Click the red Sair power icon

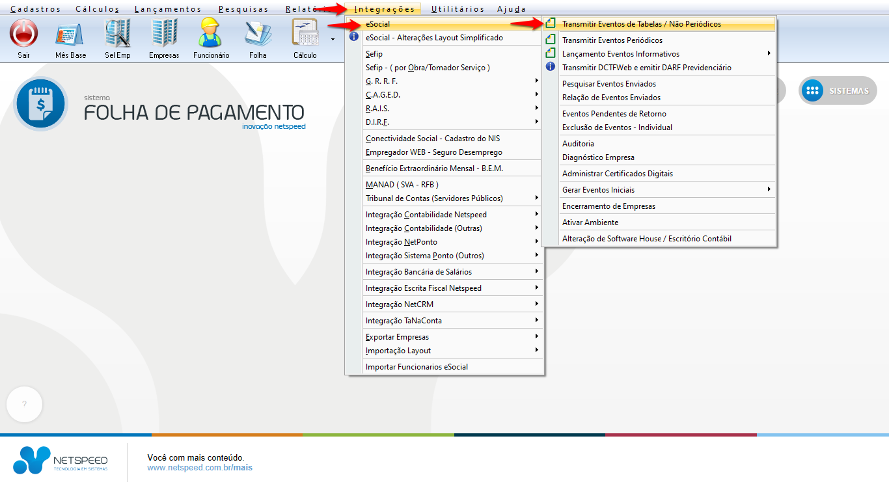pyautogui.click(x=23, y=33)
